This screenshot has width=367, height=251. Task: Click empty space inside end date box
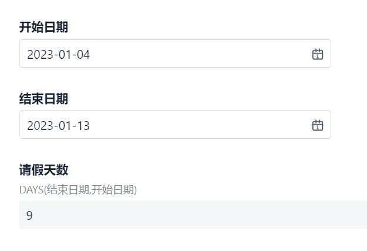point(199,125)
